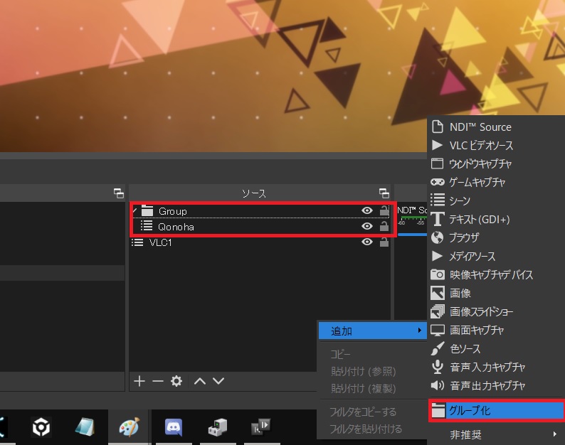This screenshot has height=445, width=565.
Task: Expand the 非推奨 submenu
Action: (x=496, y=434)
